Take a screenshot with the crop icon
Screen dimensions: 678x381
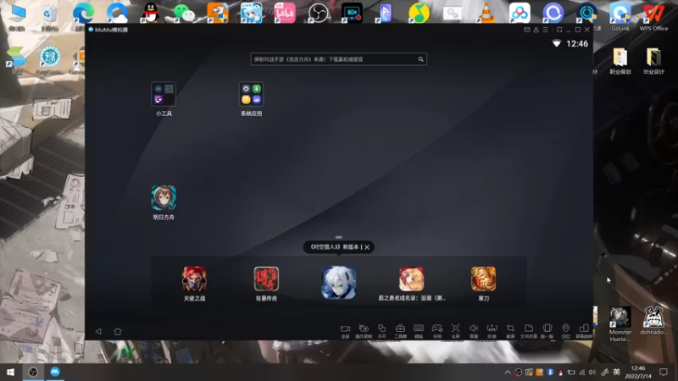pyautogui.click(x=511, y=329)
